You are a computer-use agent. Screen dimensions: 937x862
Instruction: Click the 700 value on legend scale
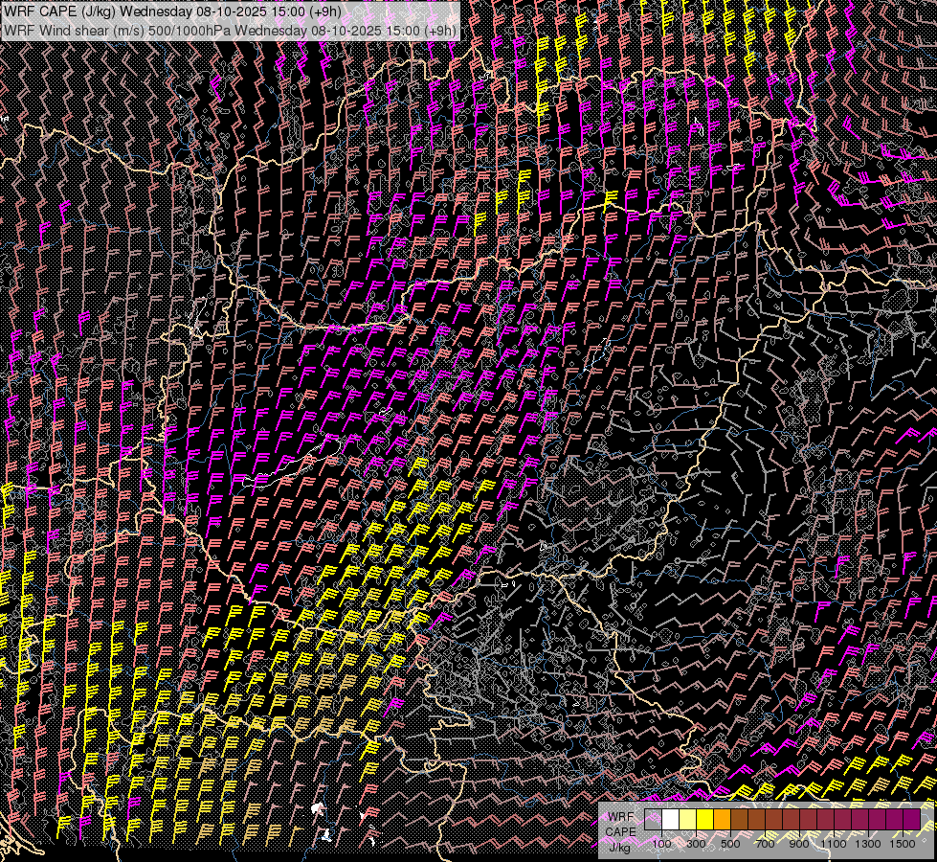click(766, 844)
